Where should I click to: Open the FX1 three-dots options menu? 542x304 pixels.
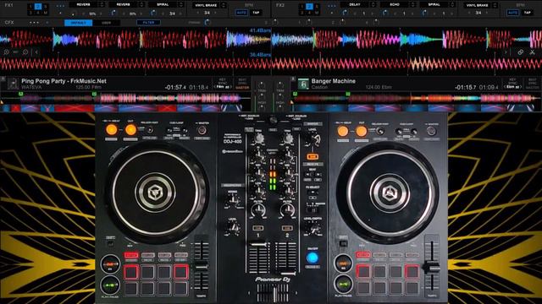(x=60, y=6)
